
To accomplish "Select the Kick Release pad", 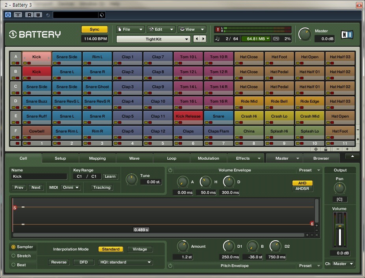I will click(x=188, y=118).
